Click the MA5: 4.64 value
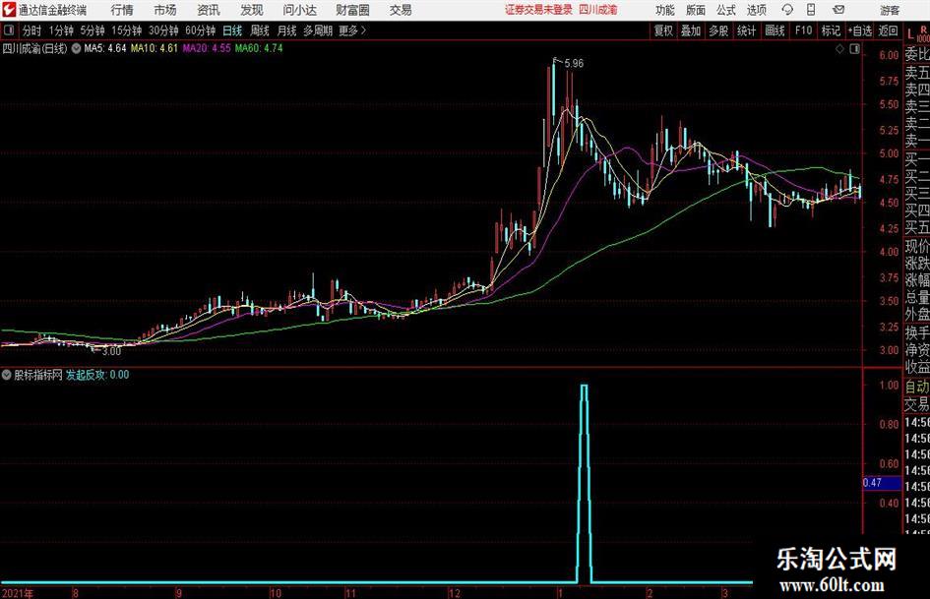Image resolution: width=930 pixels, height=599 pixels. (x=105, y=48)
